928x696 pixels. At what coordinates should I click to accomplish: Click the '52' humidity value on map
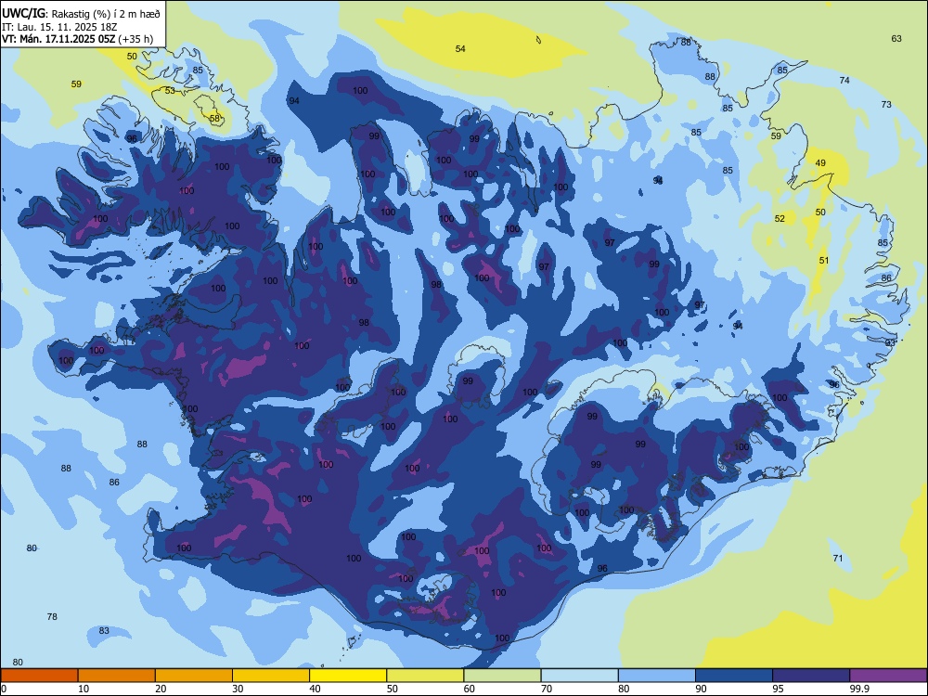pos(780,218)
